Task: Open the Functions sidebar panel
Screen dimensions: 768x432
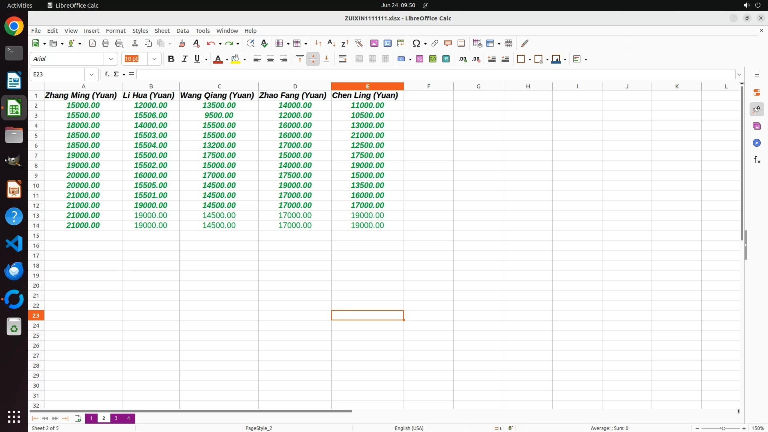Action: [x=756, y=160]
